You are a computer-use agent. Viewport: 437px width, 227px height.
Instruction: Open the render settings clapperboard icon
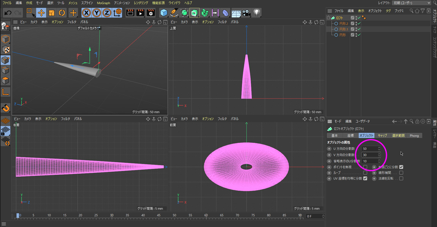coord(150,13)
